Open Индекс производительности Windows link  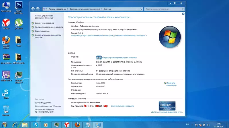point(119,58)
